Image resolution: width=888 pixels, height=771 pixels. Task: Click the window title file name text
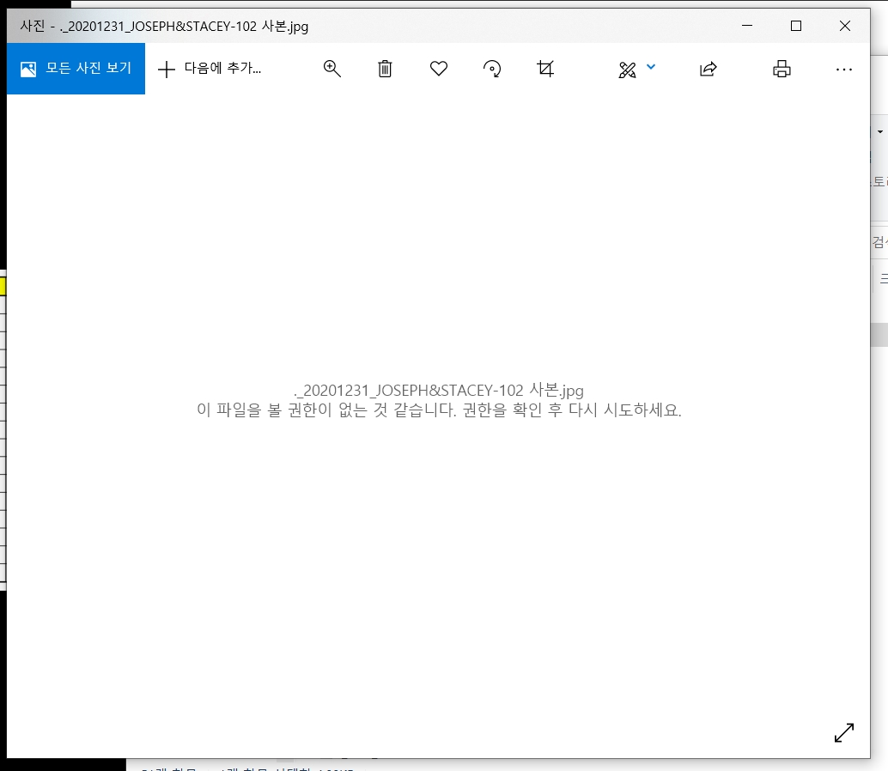click(x=184, y=26)
